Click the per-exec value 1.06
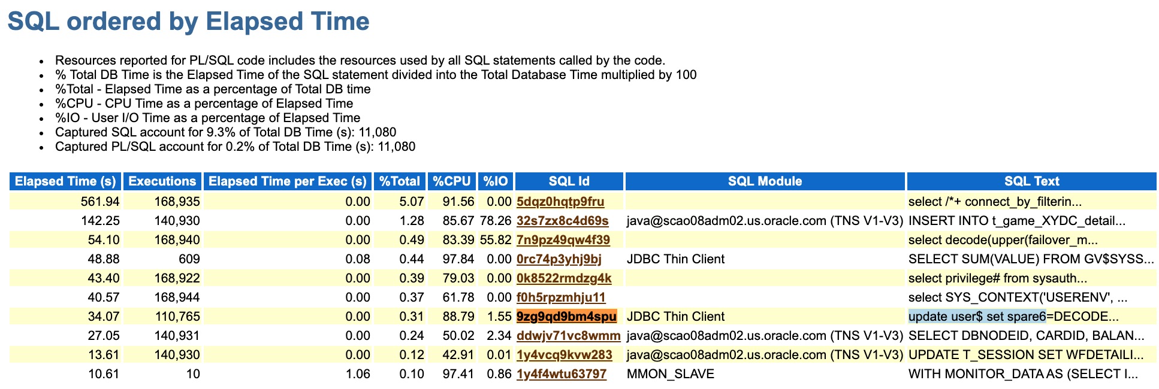This screenshot has height=389, width=1159. [358, 374]
